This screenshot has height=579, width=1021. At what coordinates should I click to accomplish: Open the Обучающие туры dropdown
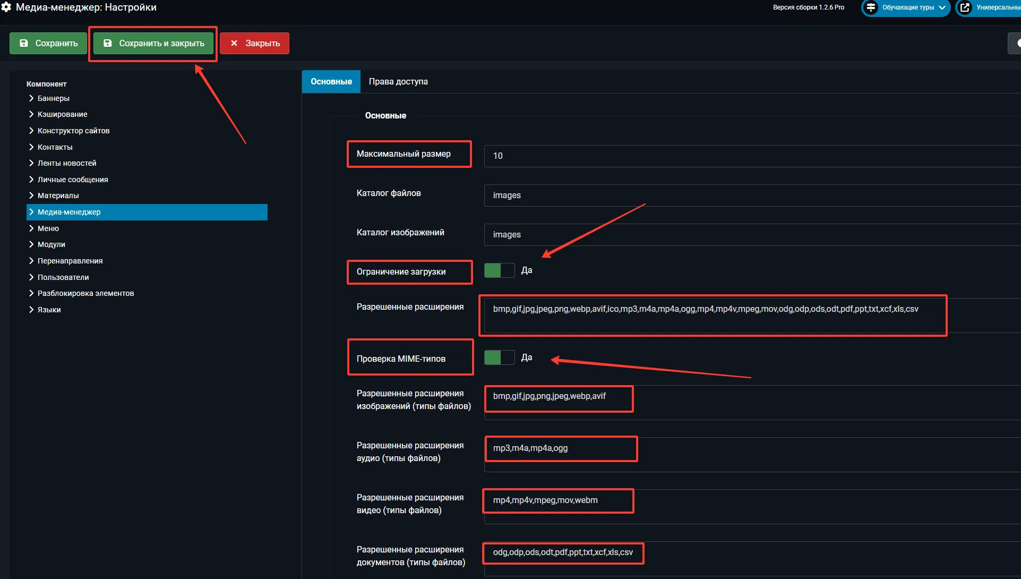(907, 7)
